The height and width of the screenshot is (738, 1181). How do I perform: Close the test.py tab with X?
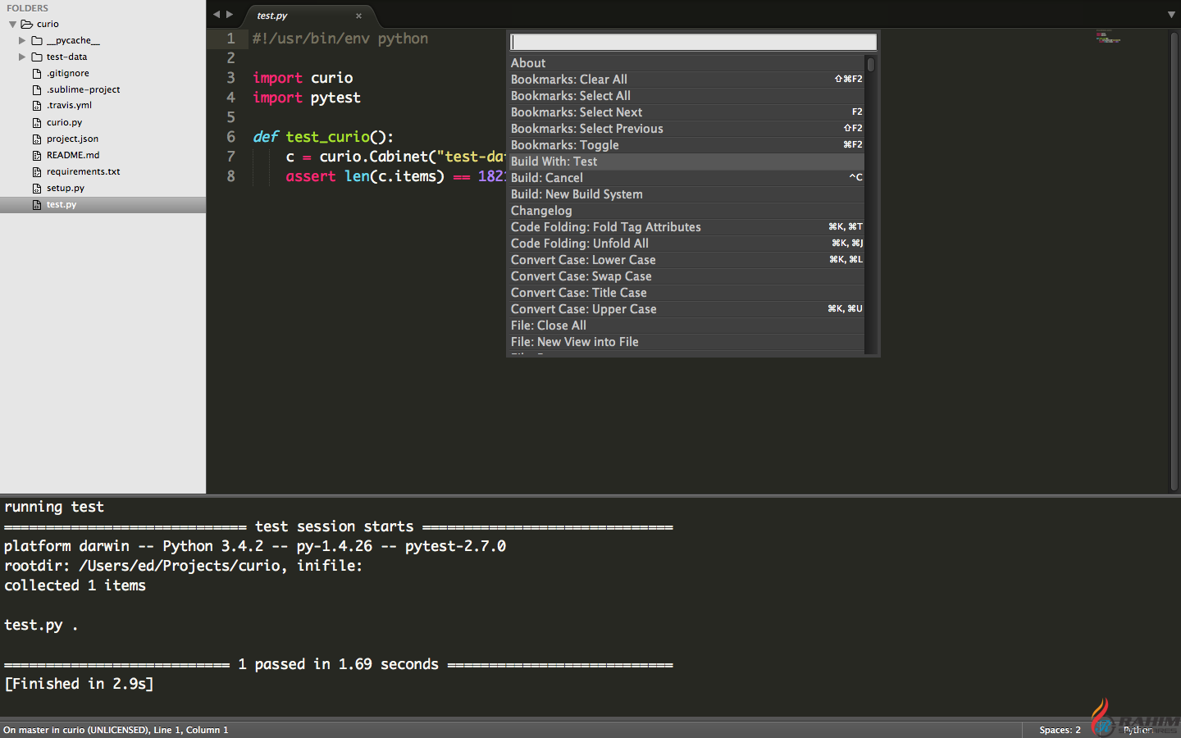point(358,16)
